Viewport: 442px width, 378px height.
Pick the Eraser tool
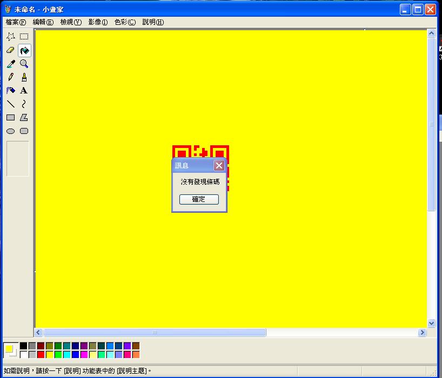click(11, 50)
